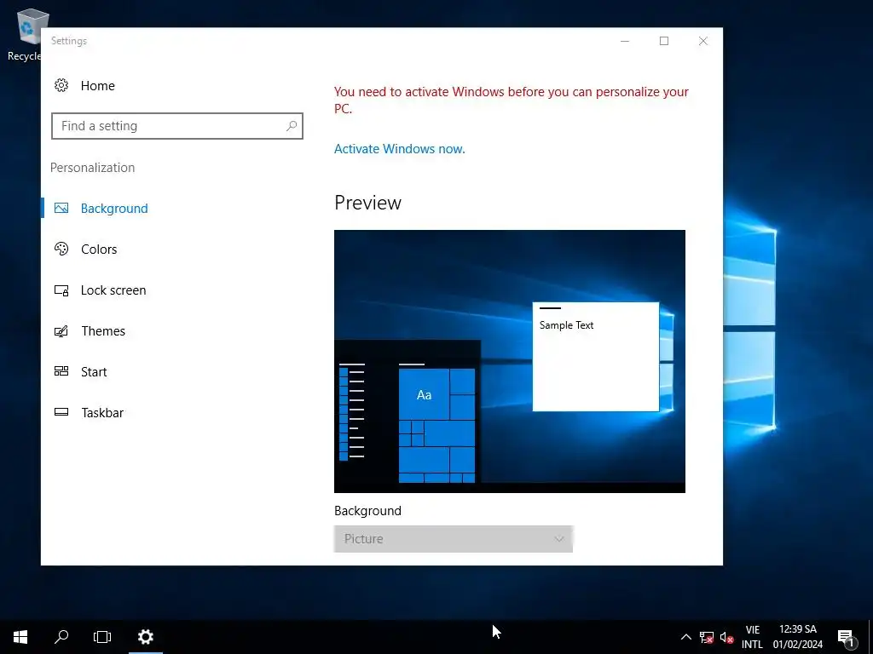Click the Background picture icon in sidebar

pyautogui.click(x=61, y=208)
